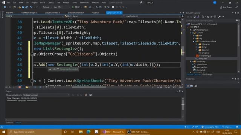Image resolution: width=241 pixels, height=135 pixels.
Task: Click the Alphabetical sort icon in Properties
Action: pos(192,86)
